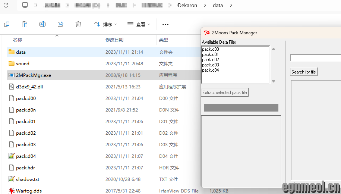Click the d3dx9_42.dll file icon
Image resolution: width=341 pixels, height=194 pixels.
click(x=11, y=87)
